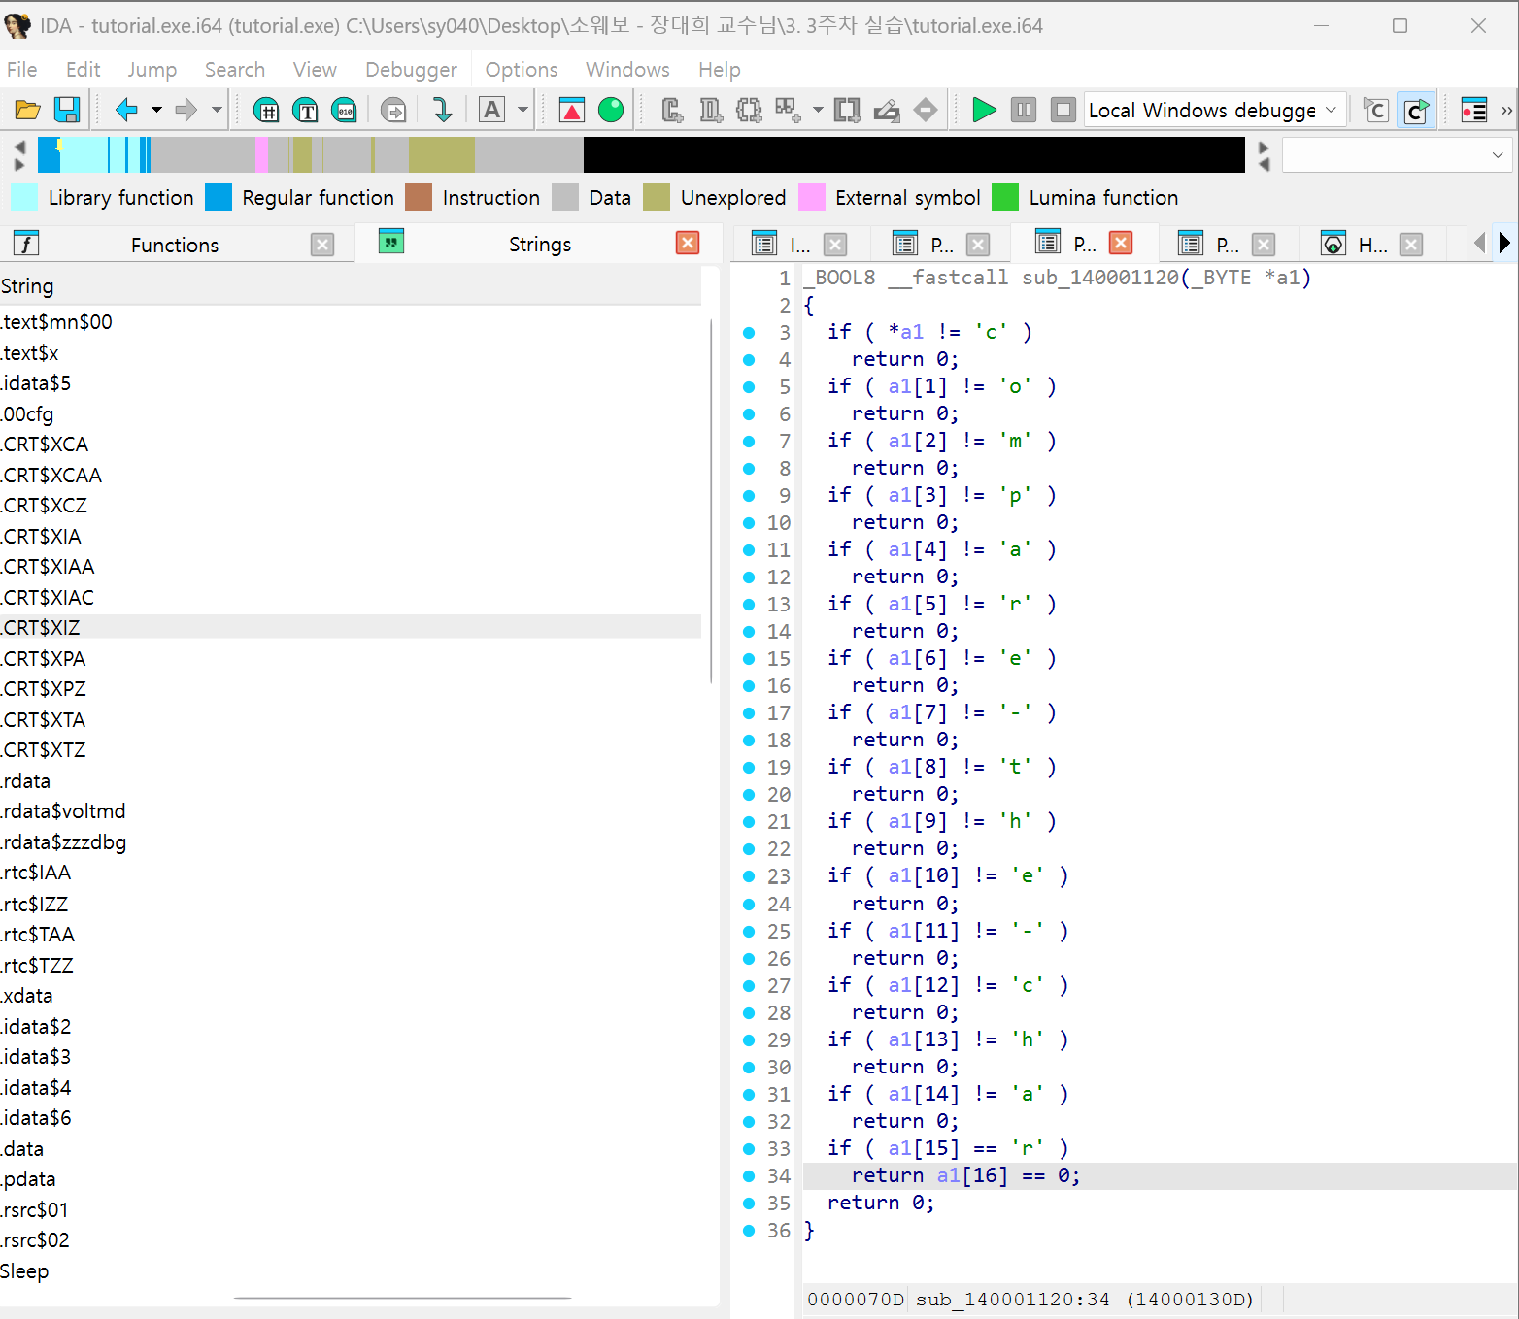Image resolution: width=1519 pixels, height=1319 pixels.
Task: Click the letter 'A' text-style icon
Action: pos(492,110)
